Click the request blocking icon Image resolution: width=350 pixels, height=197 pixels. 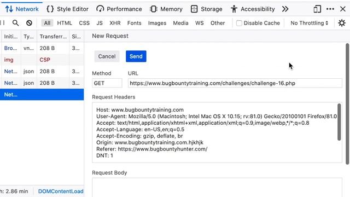(x=29, y=23)
